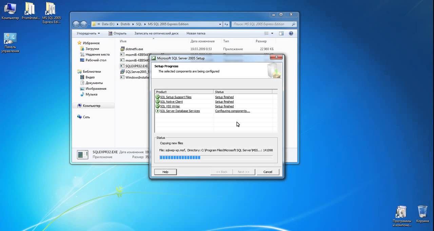
Task: Maximize the Explorer window
Action: (281, 15)
